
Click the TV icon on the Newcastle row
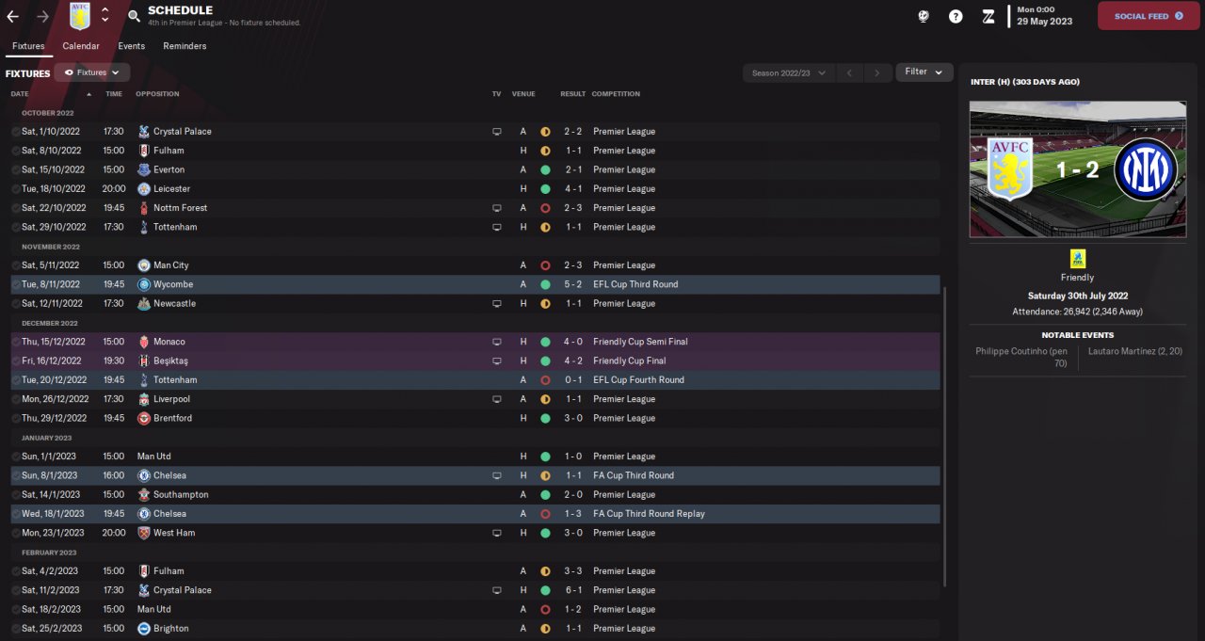pyautogui.click(x=497, y=304)
